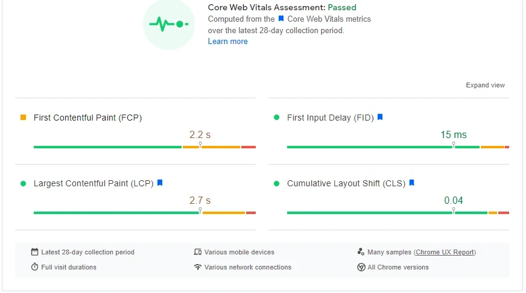Expand the metrics view
Viewport: 526px width, 293px height.
(x=485, y=86)
